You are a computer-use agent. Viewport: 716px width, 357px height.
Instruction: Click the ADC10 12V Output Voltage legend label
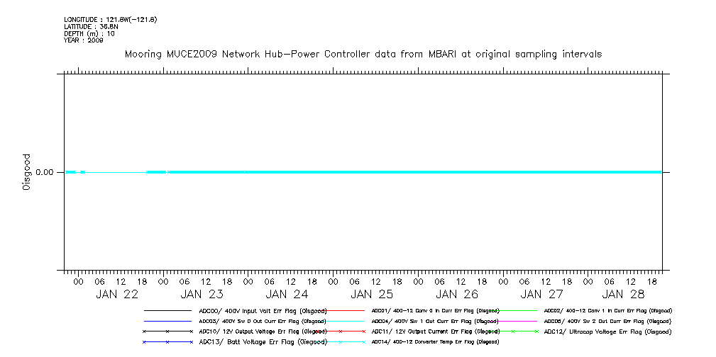263,331
